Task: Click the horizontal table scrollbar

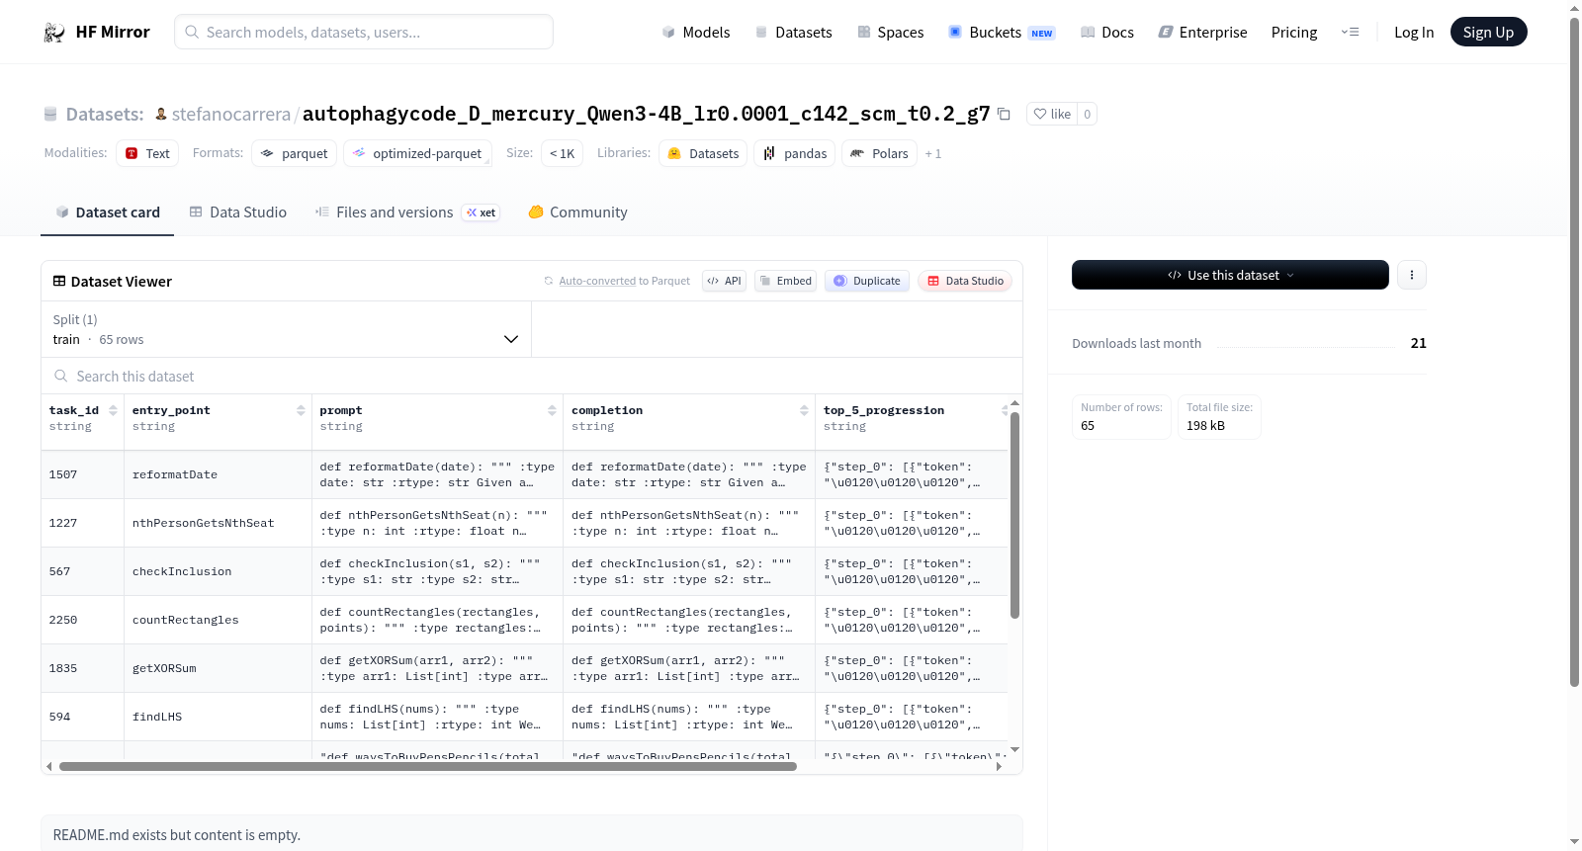Action: point(427,766)
